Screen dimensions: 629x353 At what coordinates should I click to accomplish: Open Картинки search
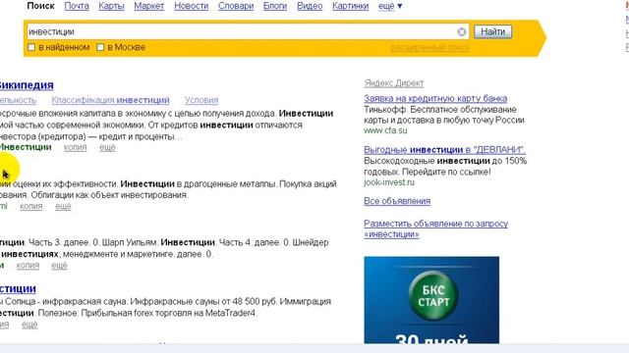click(350, 6)
